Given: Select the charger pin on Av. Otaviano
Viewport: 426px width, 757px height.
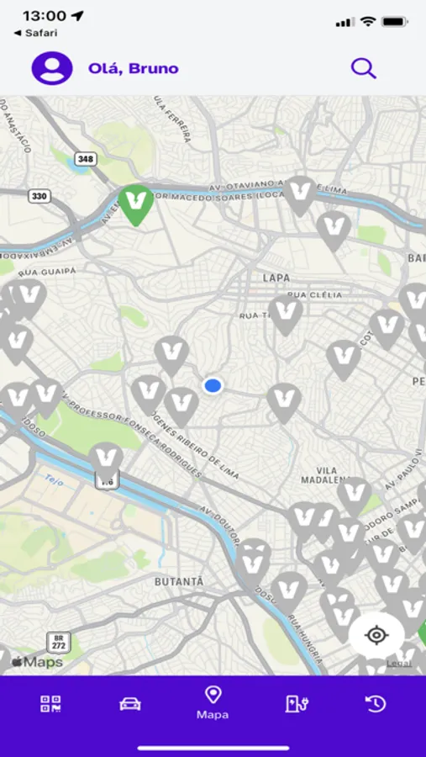Looking at the screenshot, I should click(300, 195).
